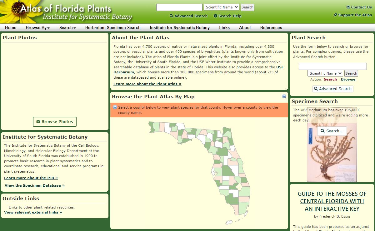
Task: Click Advanced Search button in Plant Search panel
Action: pos(333,89)
